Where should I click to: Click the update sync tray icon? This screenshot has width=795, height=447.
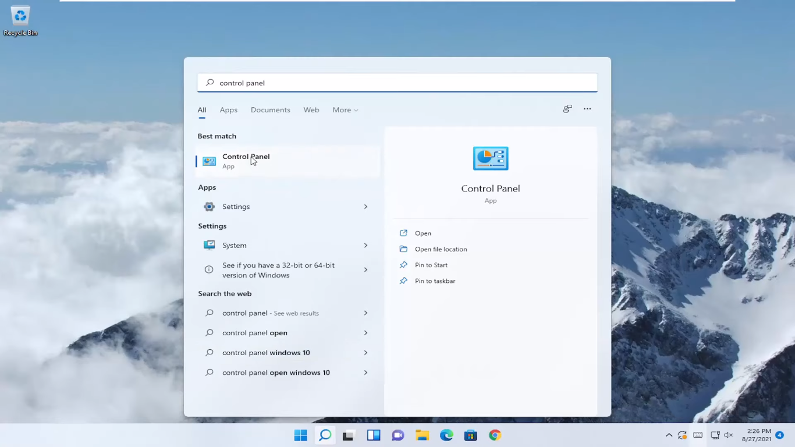pos(682,435)
